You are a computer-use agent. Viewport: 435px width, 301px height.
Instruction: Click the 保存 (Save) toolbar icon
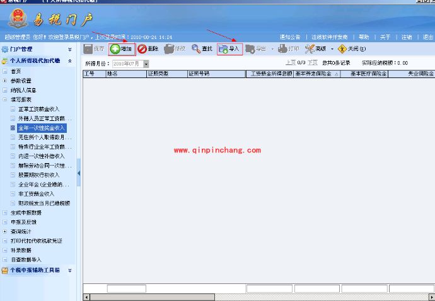point(89,48)
